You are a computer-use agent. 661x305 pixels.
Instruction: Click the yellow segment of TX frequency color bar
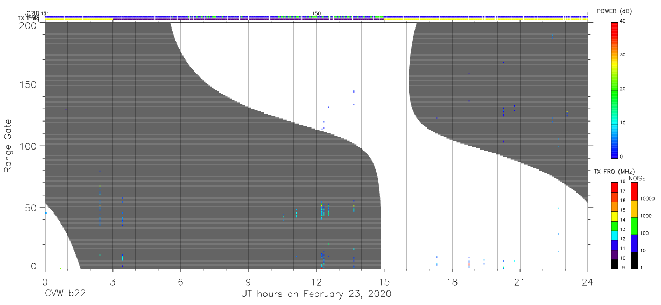point(614,216)
